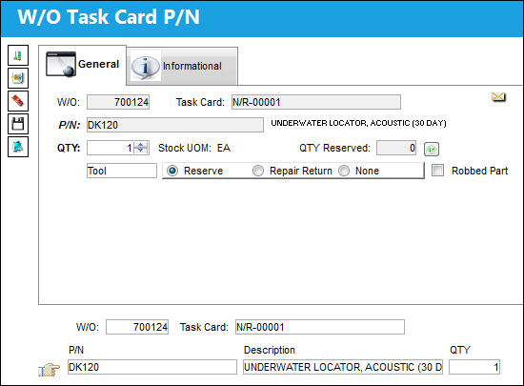Click the P/N column header at bottom
The image size is (524, 386).
pyautogui.click(x=76, y=350)
